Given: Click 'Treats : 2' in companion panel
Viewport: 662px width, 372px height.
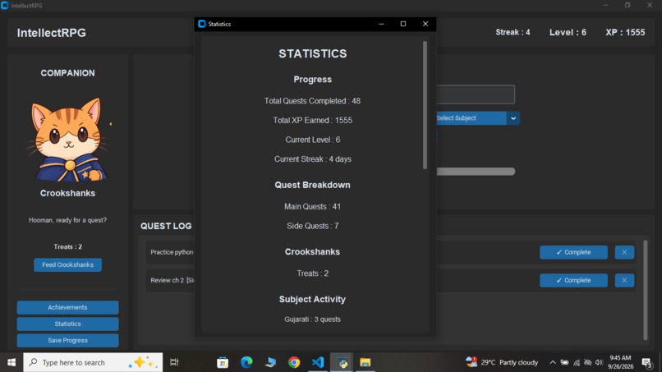Looking at the screenshot, I should pos(67,246).
